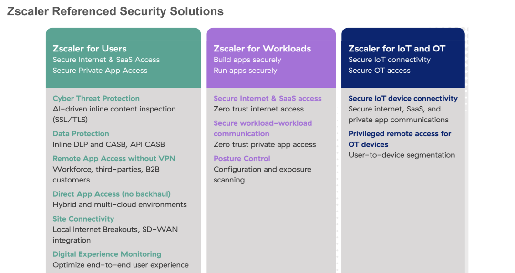
Task: Select the Zscaler for Workloads heading
Action: pyautogui.click(x=262, y=49)
